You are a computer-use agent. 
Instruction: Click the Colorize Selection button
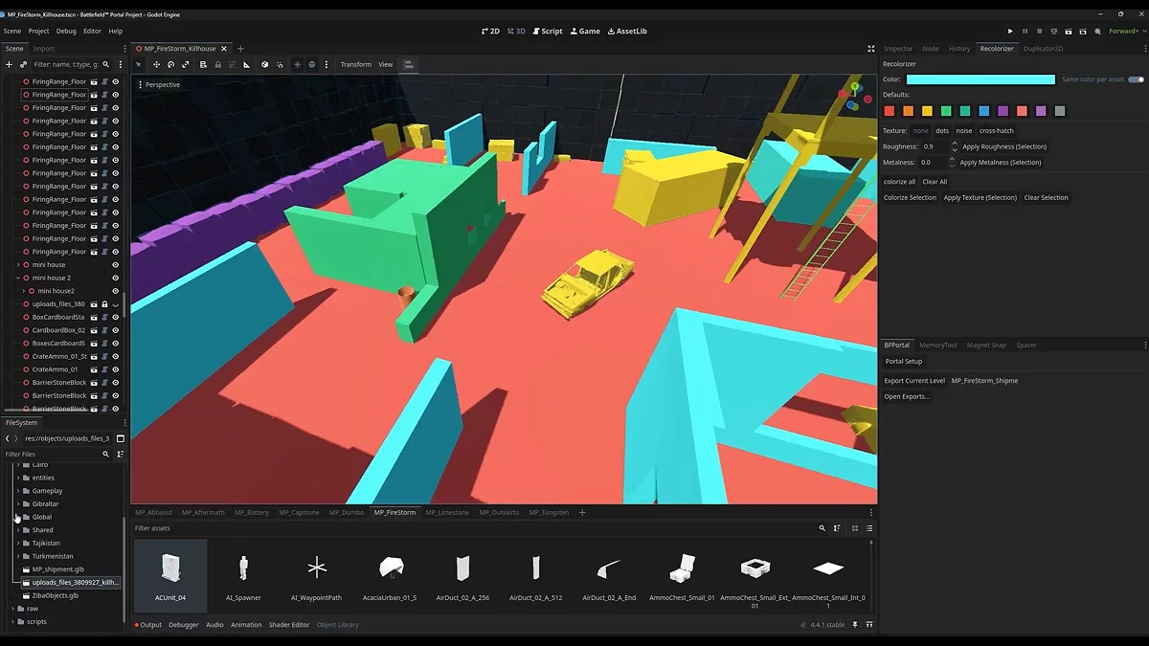pos(910,197)
